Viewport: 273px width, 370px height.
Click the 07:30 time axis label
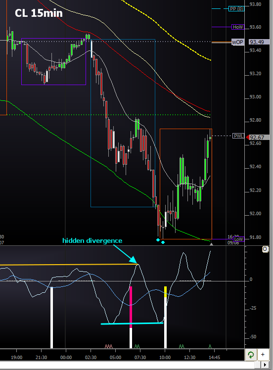[x=140, y=358]
